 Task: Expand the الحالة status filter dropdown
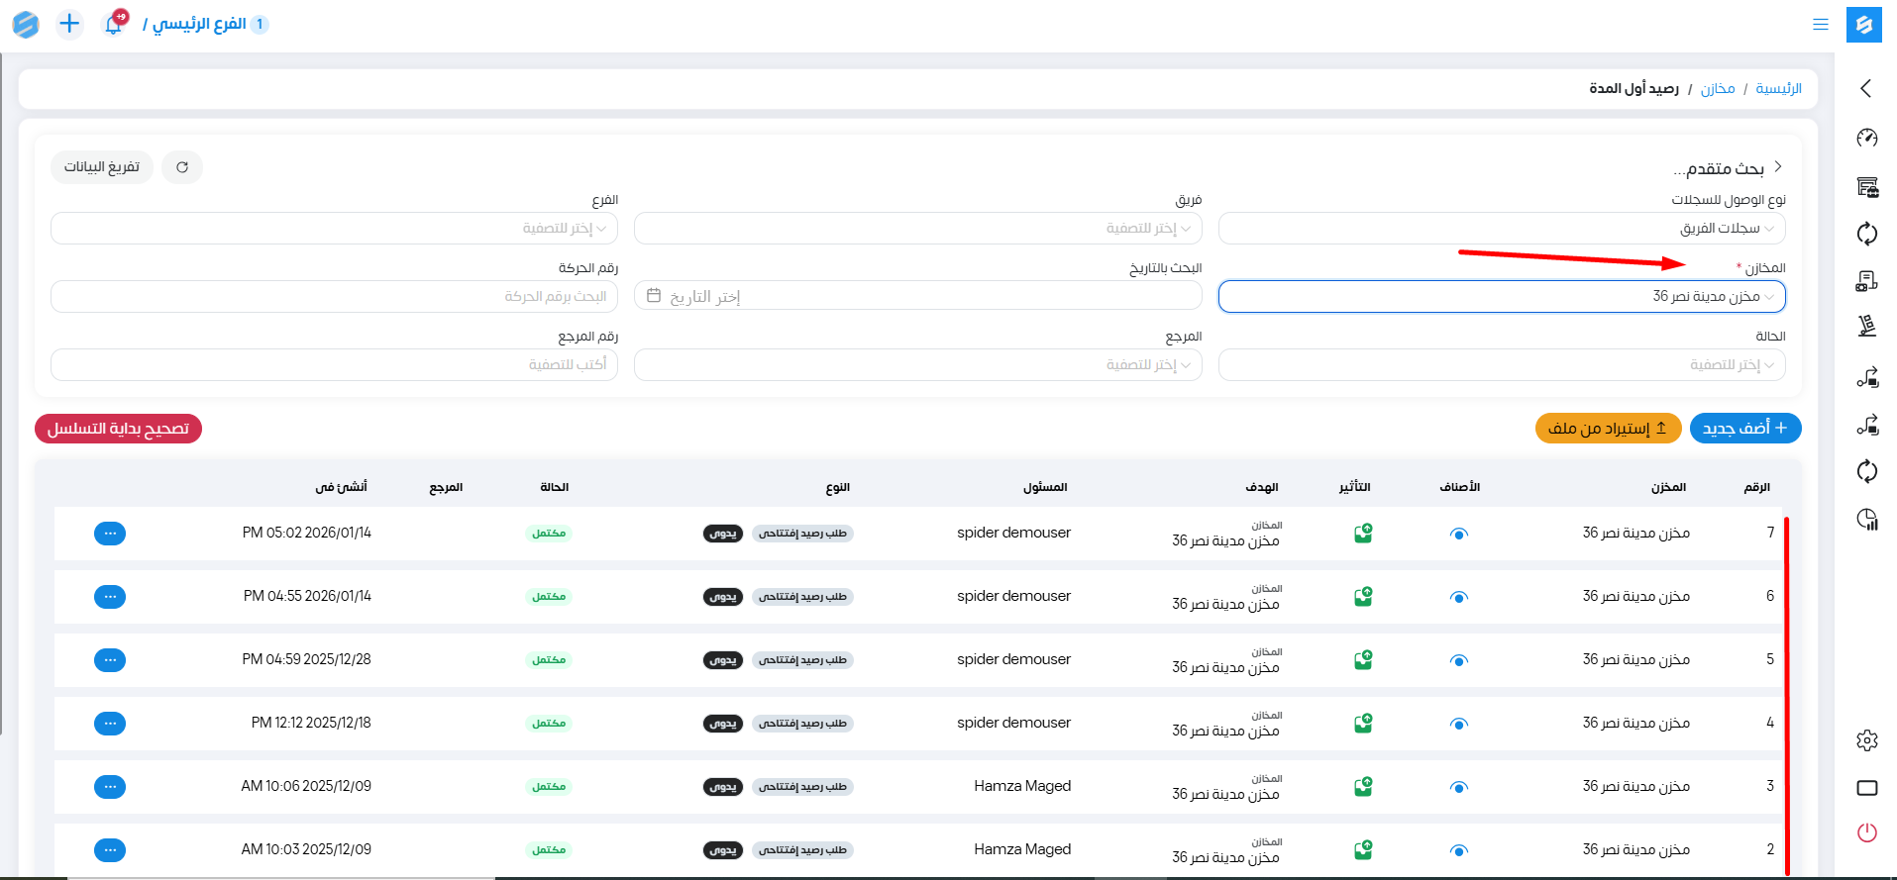1502,364
